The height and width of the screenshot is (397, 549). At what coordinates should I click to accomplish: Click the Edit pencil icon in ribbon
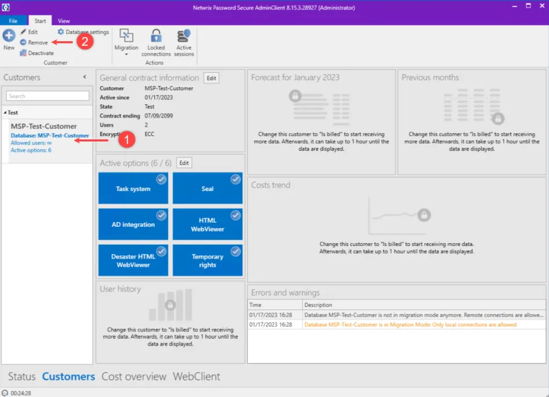coord(23,32)
